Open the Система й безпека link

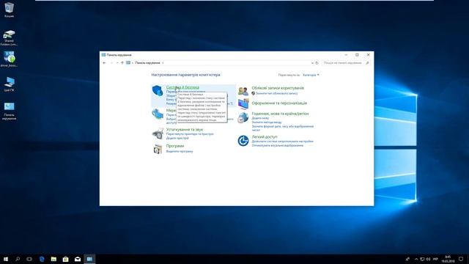[182, 87]
